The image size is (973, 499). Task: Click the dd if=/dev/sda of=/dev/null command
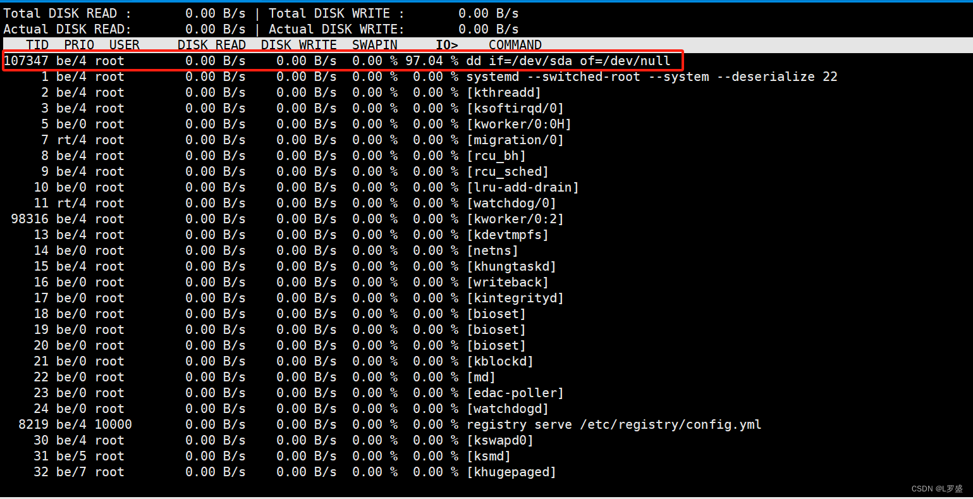pos(568,61)
